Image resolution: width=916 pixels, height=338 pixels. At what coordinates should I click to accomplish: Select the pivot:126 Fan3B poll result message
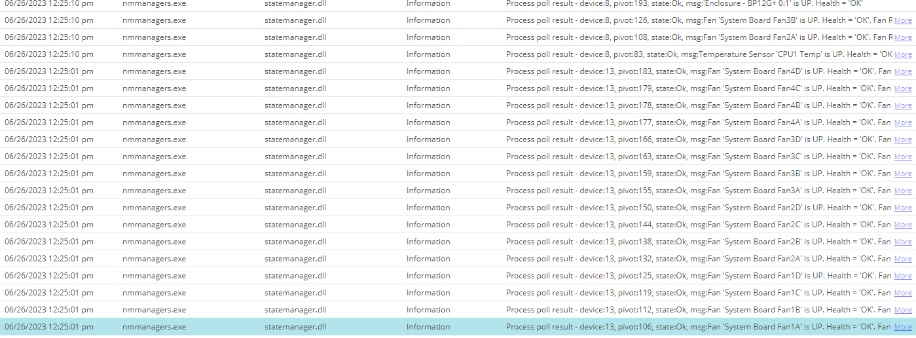(x=699, y=20)
